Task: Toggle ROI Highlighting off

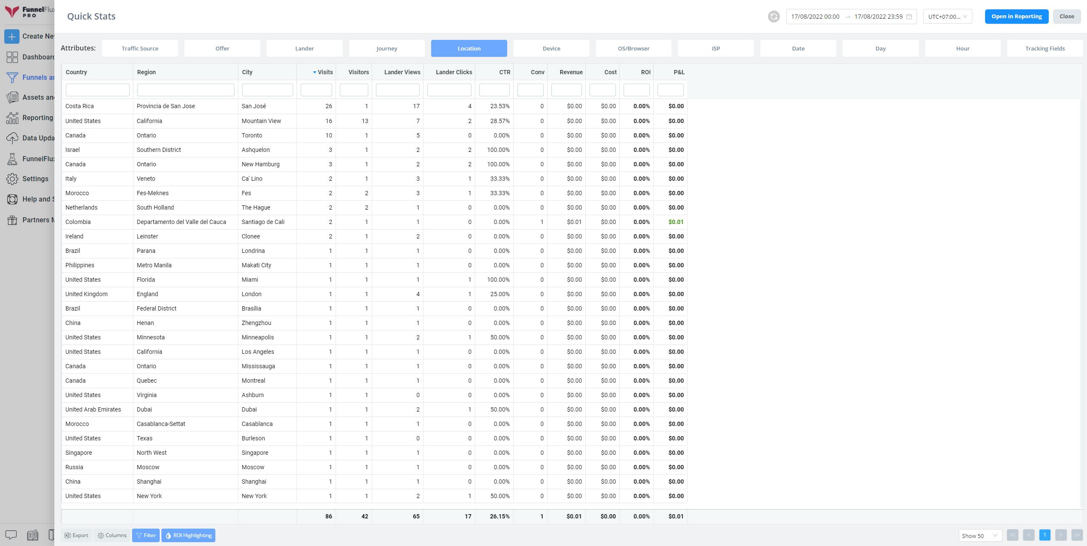Action: [x=188, y=535]
